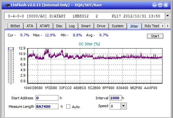Adjust the vertical jitter scale slider
Screen dimensions: 173x118
coord(11,49)
